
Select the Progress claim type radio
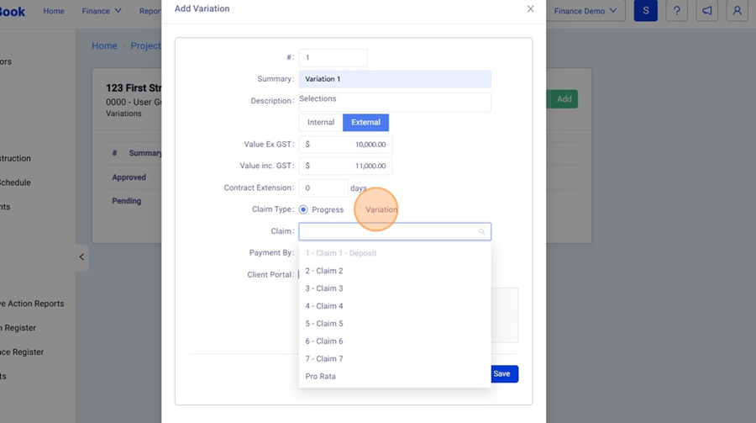click(303, 209)
